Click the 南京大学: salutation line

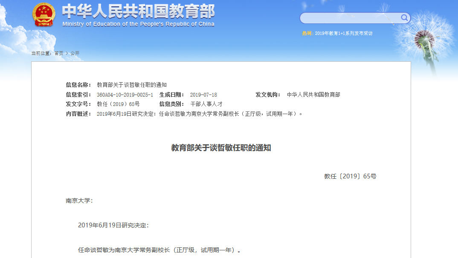pos(79,201)
